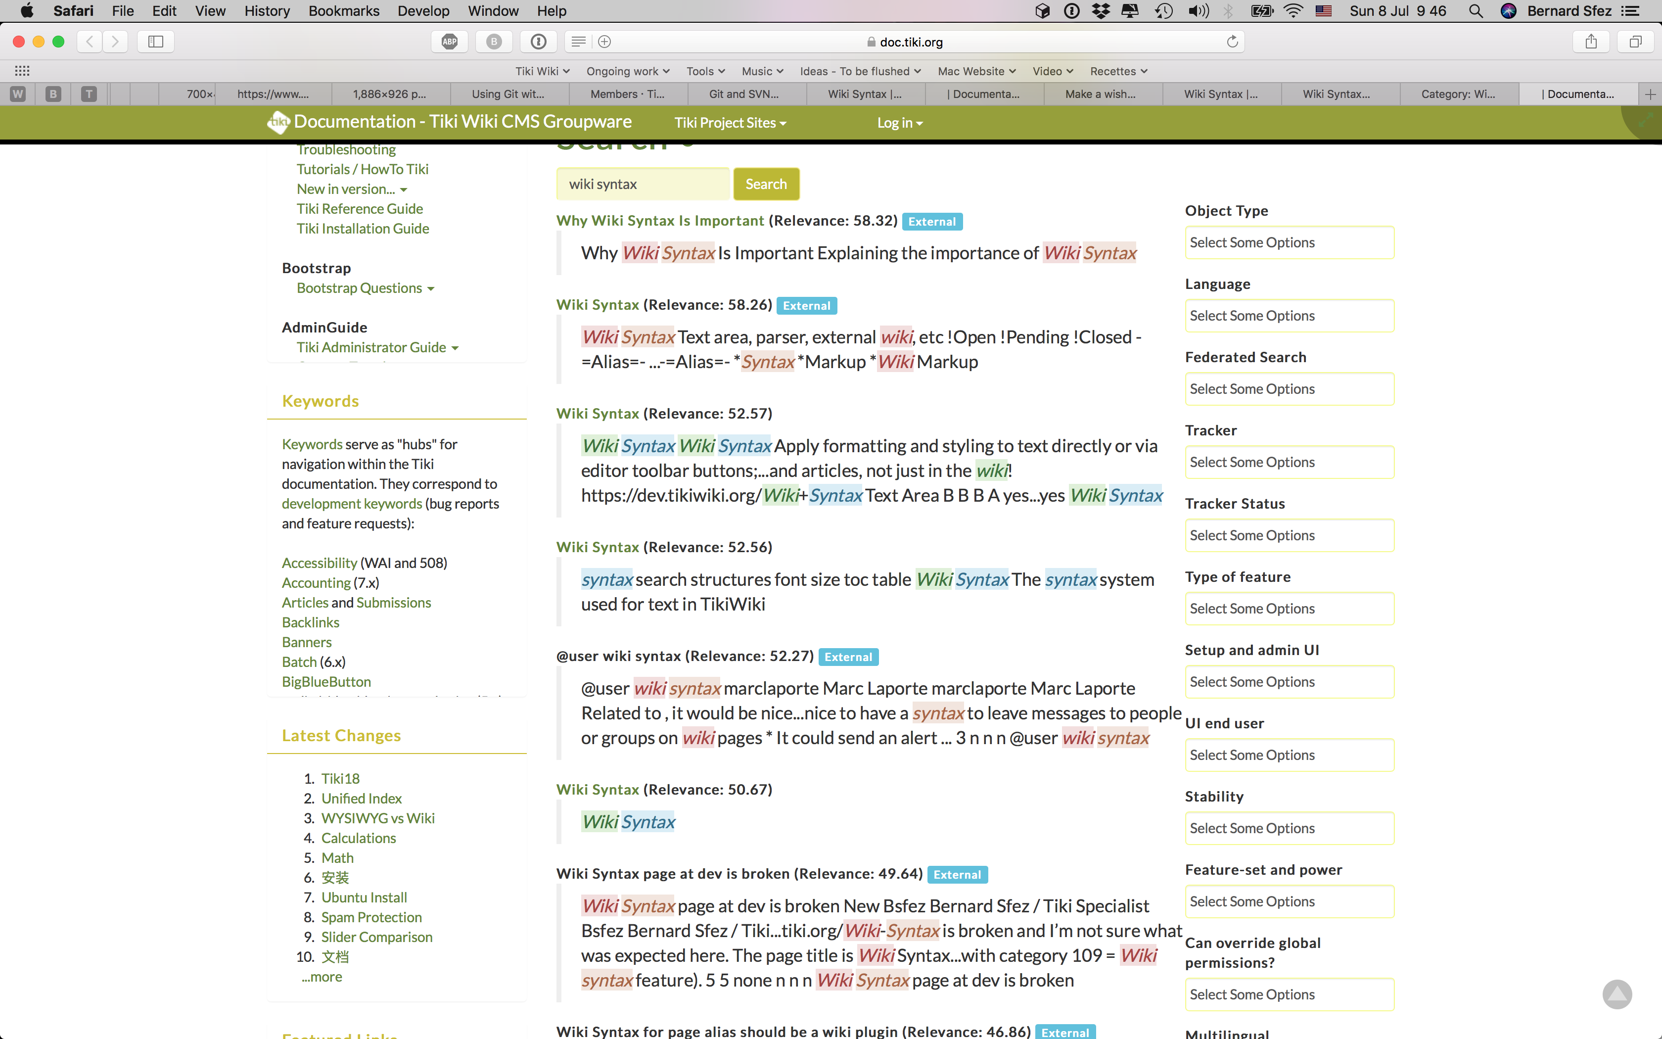Open the Tracker Status options selector
1662x1039 pixels.
coord(1289,535)
